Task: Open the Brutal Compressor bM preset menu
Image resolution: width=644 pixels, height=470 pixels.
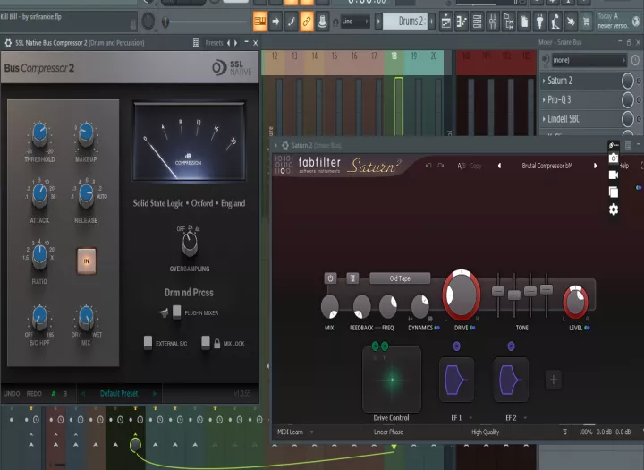Action: click(547, 166)
